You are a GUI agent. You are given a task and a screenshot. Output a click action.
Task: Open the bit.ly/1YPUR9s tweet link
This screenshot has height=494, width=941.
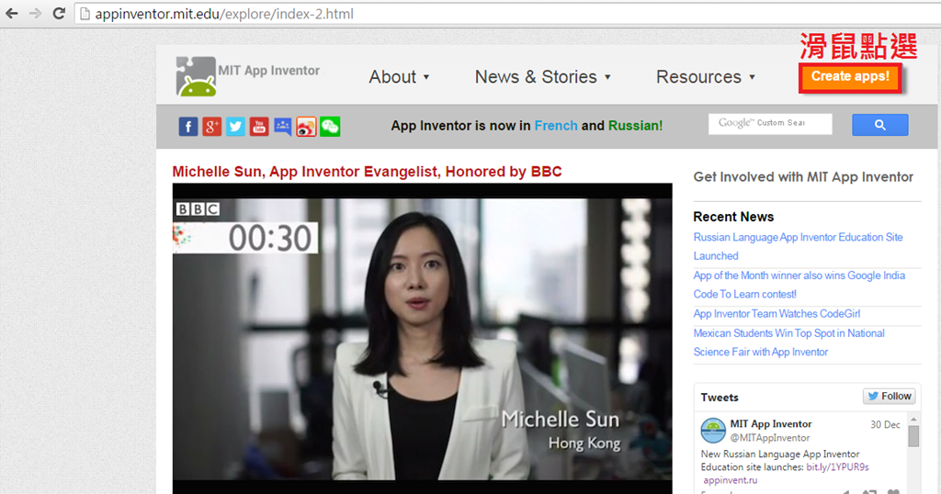(x=837, y=467)
